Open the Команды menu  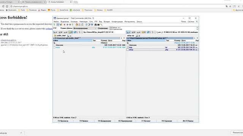pos(74,22)
